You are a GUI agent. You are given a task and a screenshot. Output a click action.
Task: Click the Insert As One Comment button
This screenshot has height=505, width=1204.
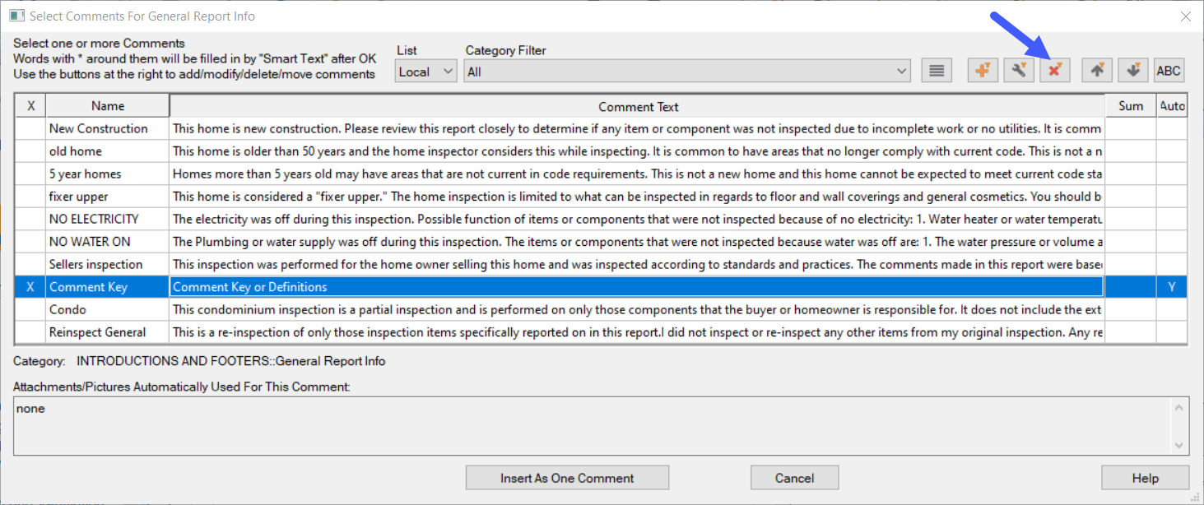567,478
